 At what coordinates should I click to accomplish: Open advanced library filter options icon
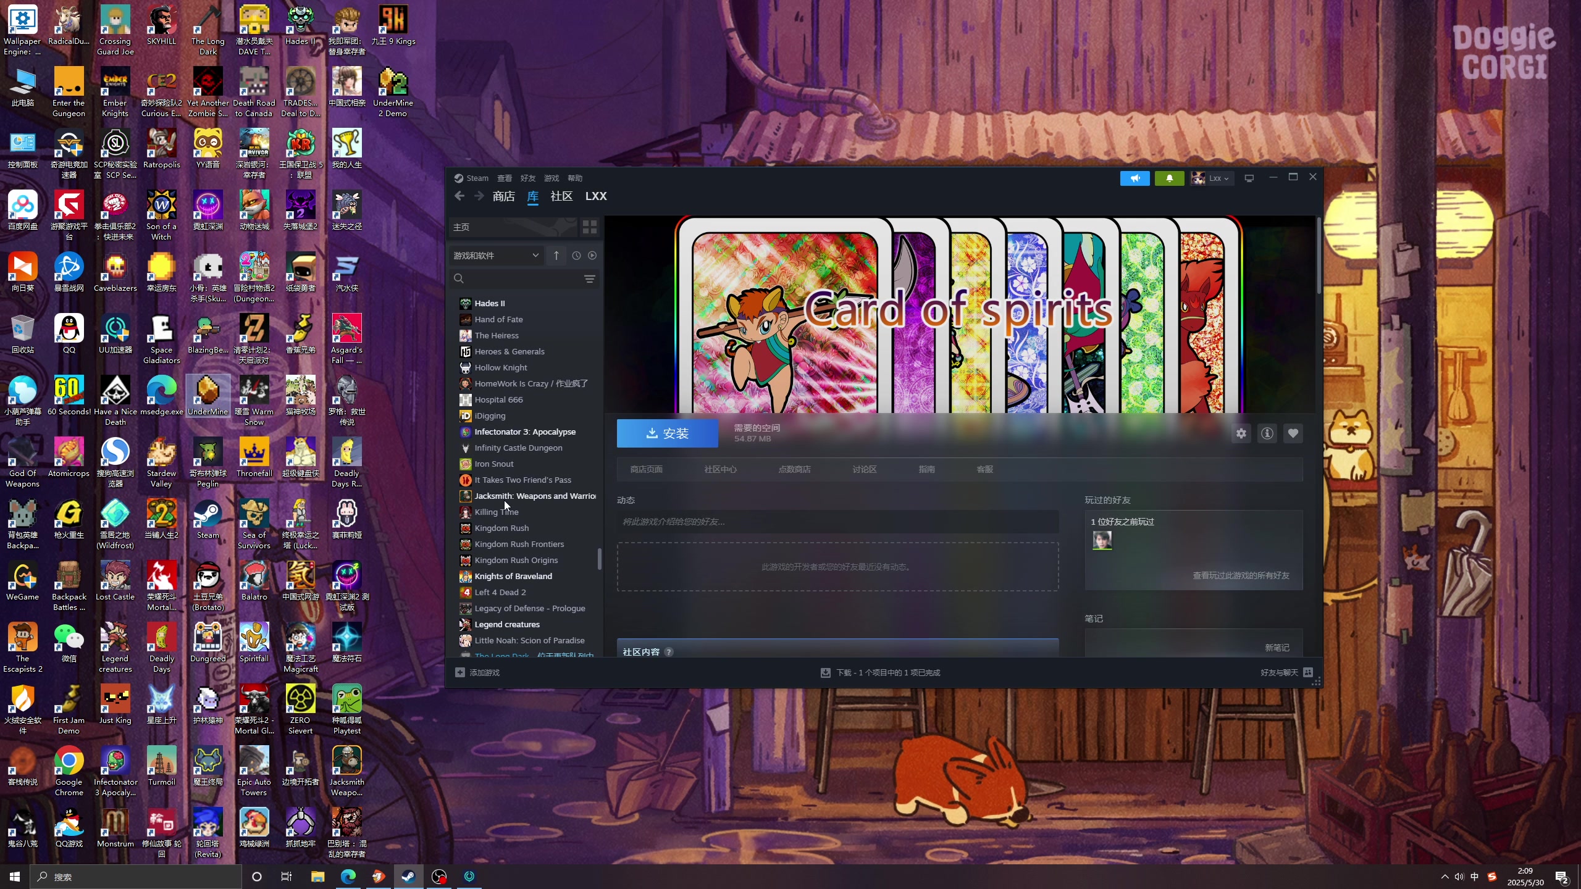590,279
